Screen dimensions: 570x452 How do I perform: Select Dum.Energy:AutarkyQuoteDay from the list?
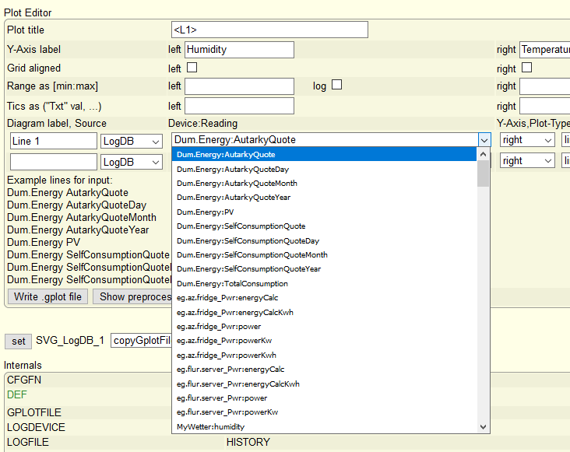pyautogui.click(x=324, y=169)
